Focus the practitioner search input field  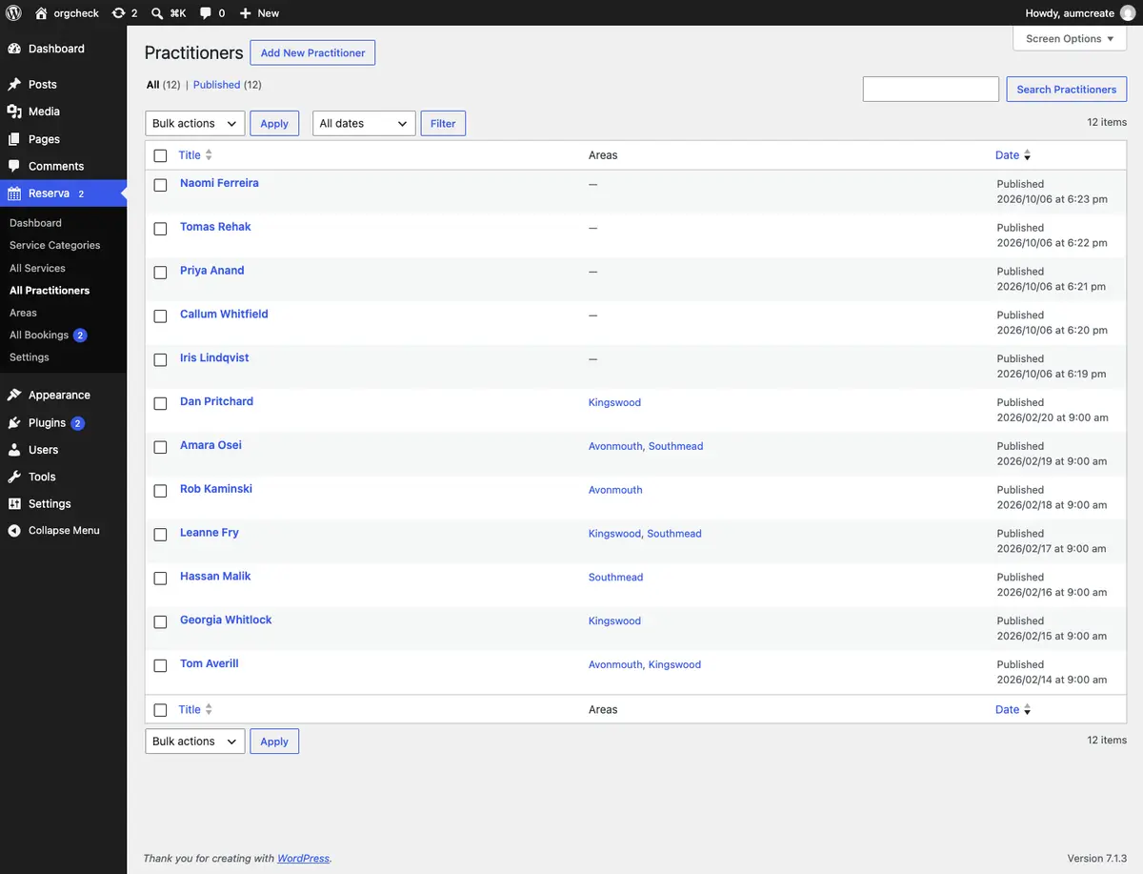click(931, 89)
